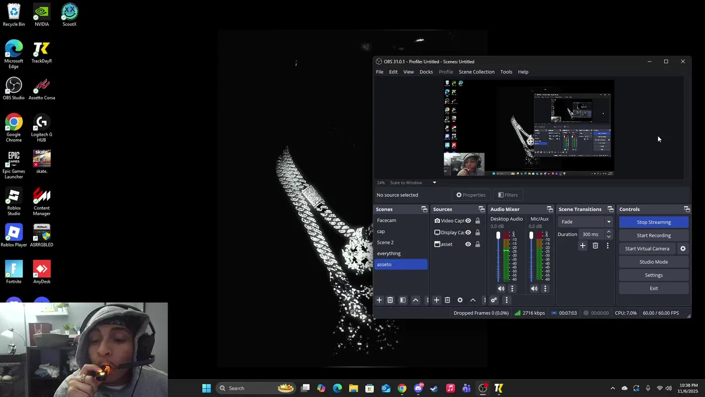Open the Scene Collection menu
705x397 pixels.
pos(476,72)
